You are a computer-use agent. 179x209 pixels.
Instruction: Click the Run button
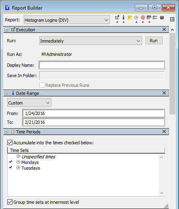[154, 41]
